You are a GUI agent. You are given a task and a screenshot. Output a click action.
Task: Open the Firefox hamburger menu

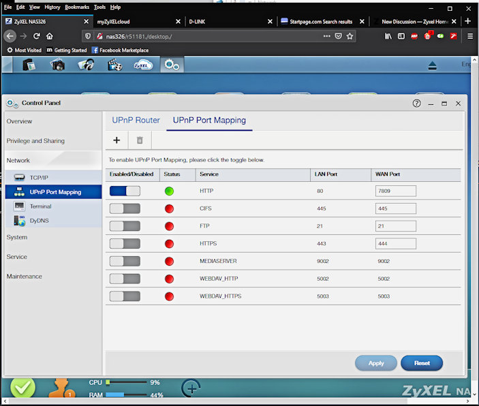470,36
